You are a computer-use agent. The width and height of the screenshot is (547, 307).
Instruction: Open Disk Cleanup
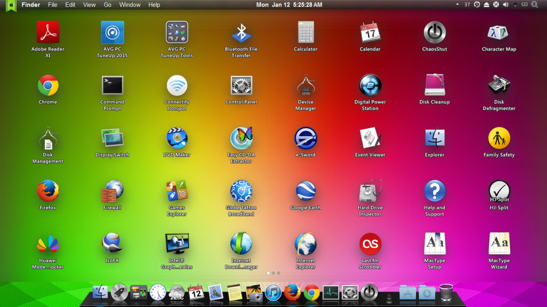point(435,85)
